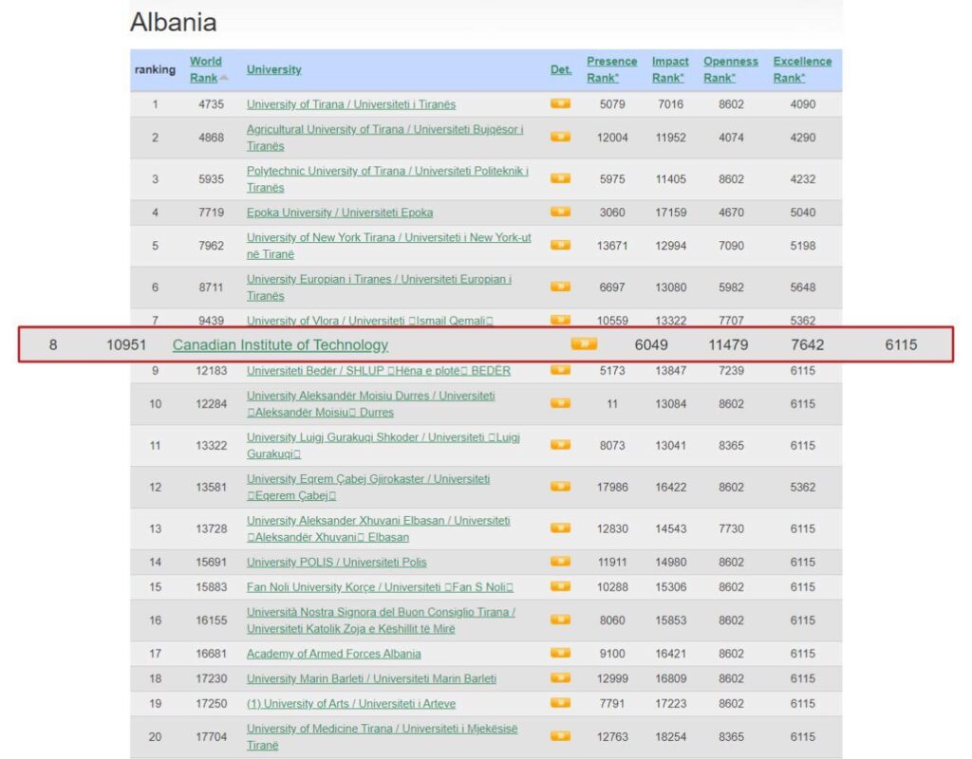Screen dimensions: 972x759
Task: Sort by Impact Rank header
Action: tap(670, 69)
